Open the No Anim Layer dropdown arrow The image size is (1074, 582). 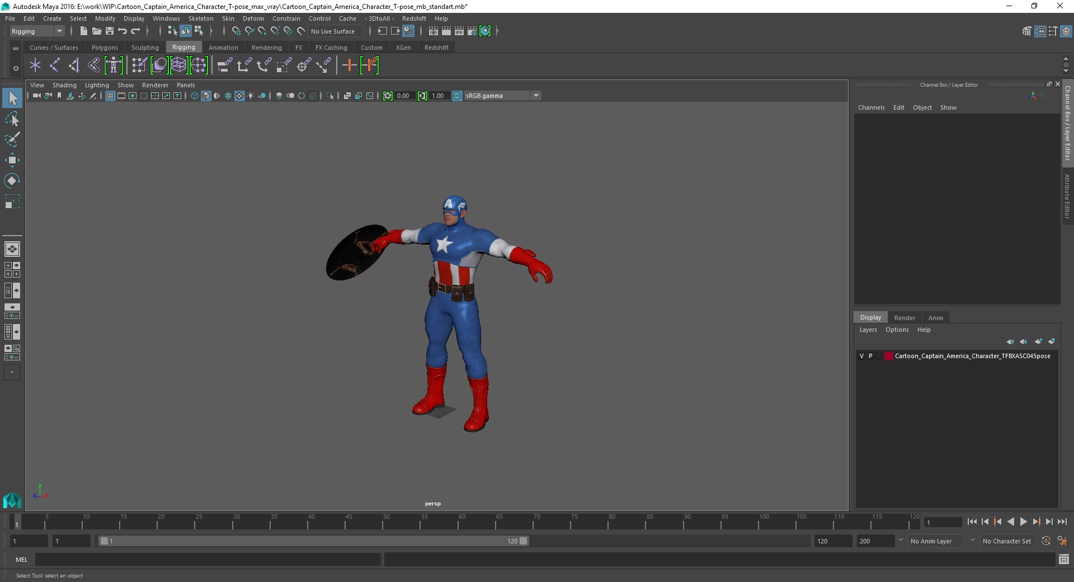click(x=901, y=541)
